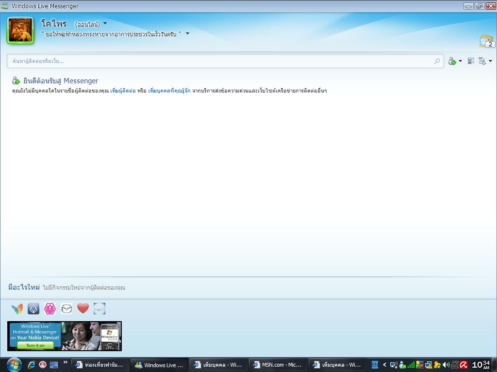Switch to MSN.com taskbar window
This screenshot has height=372, width=497.
coord(277,365)
